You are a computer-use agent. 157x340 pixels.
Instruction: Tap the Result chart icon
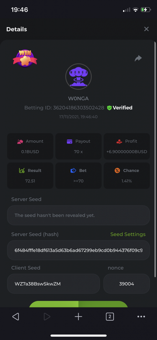(x=22, y=171)
